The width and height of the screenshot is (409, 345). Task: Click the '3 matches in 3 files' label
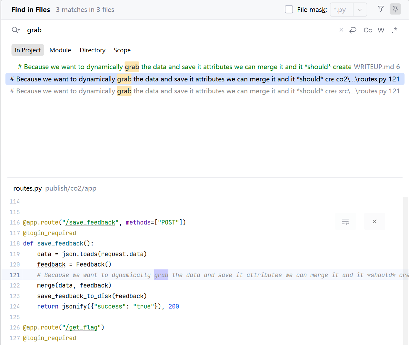[85, 10]
